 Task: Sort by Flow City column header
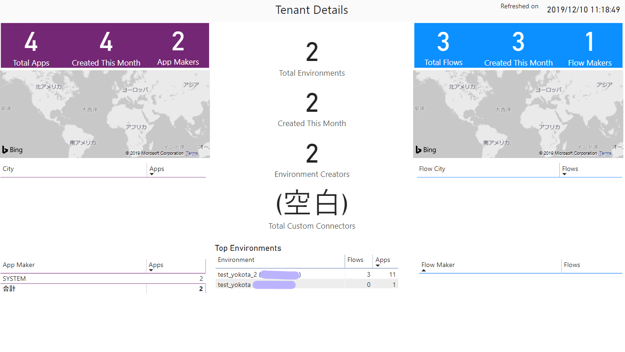pos(432,169)
